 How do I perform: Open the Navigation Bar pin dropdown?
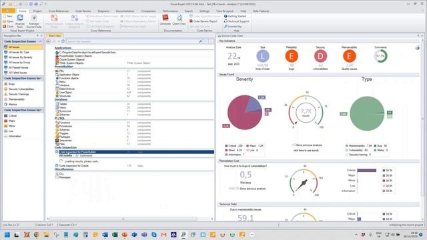37,35
